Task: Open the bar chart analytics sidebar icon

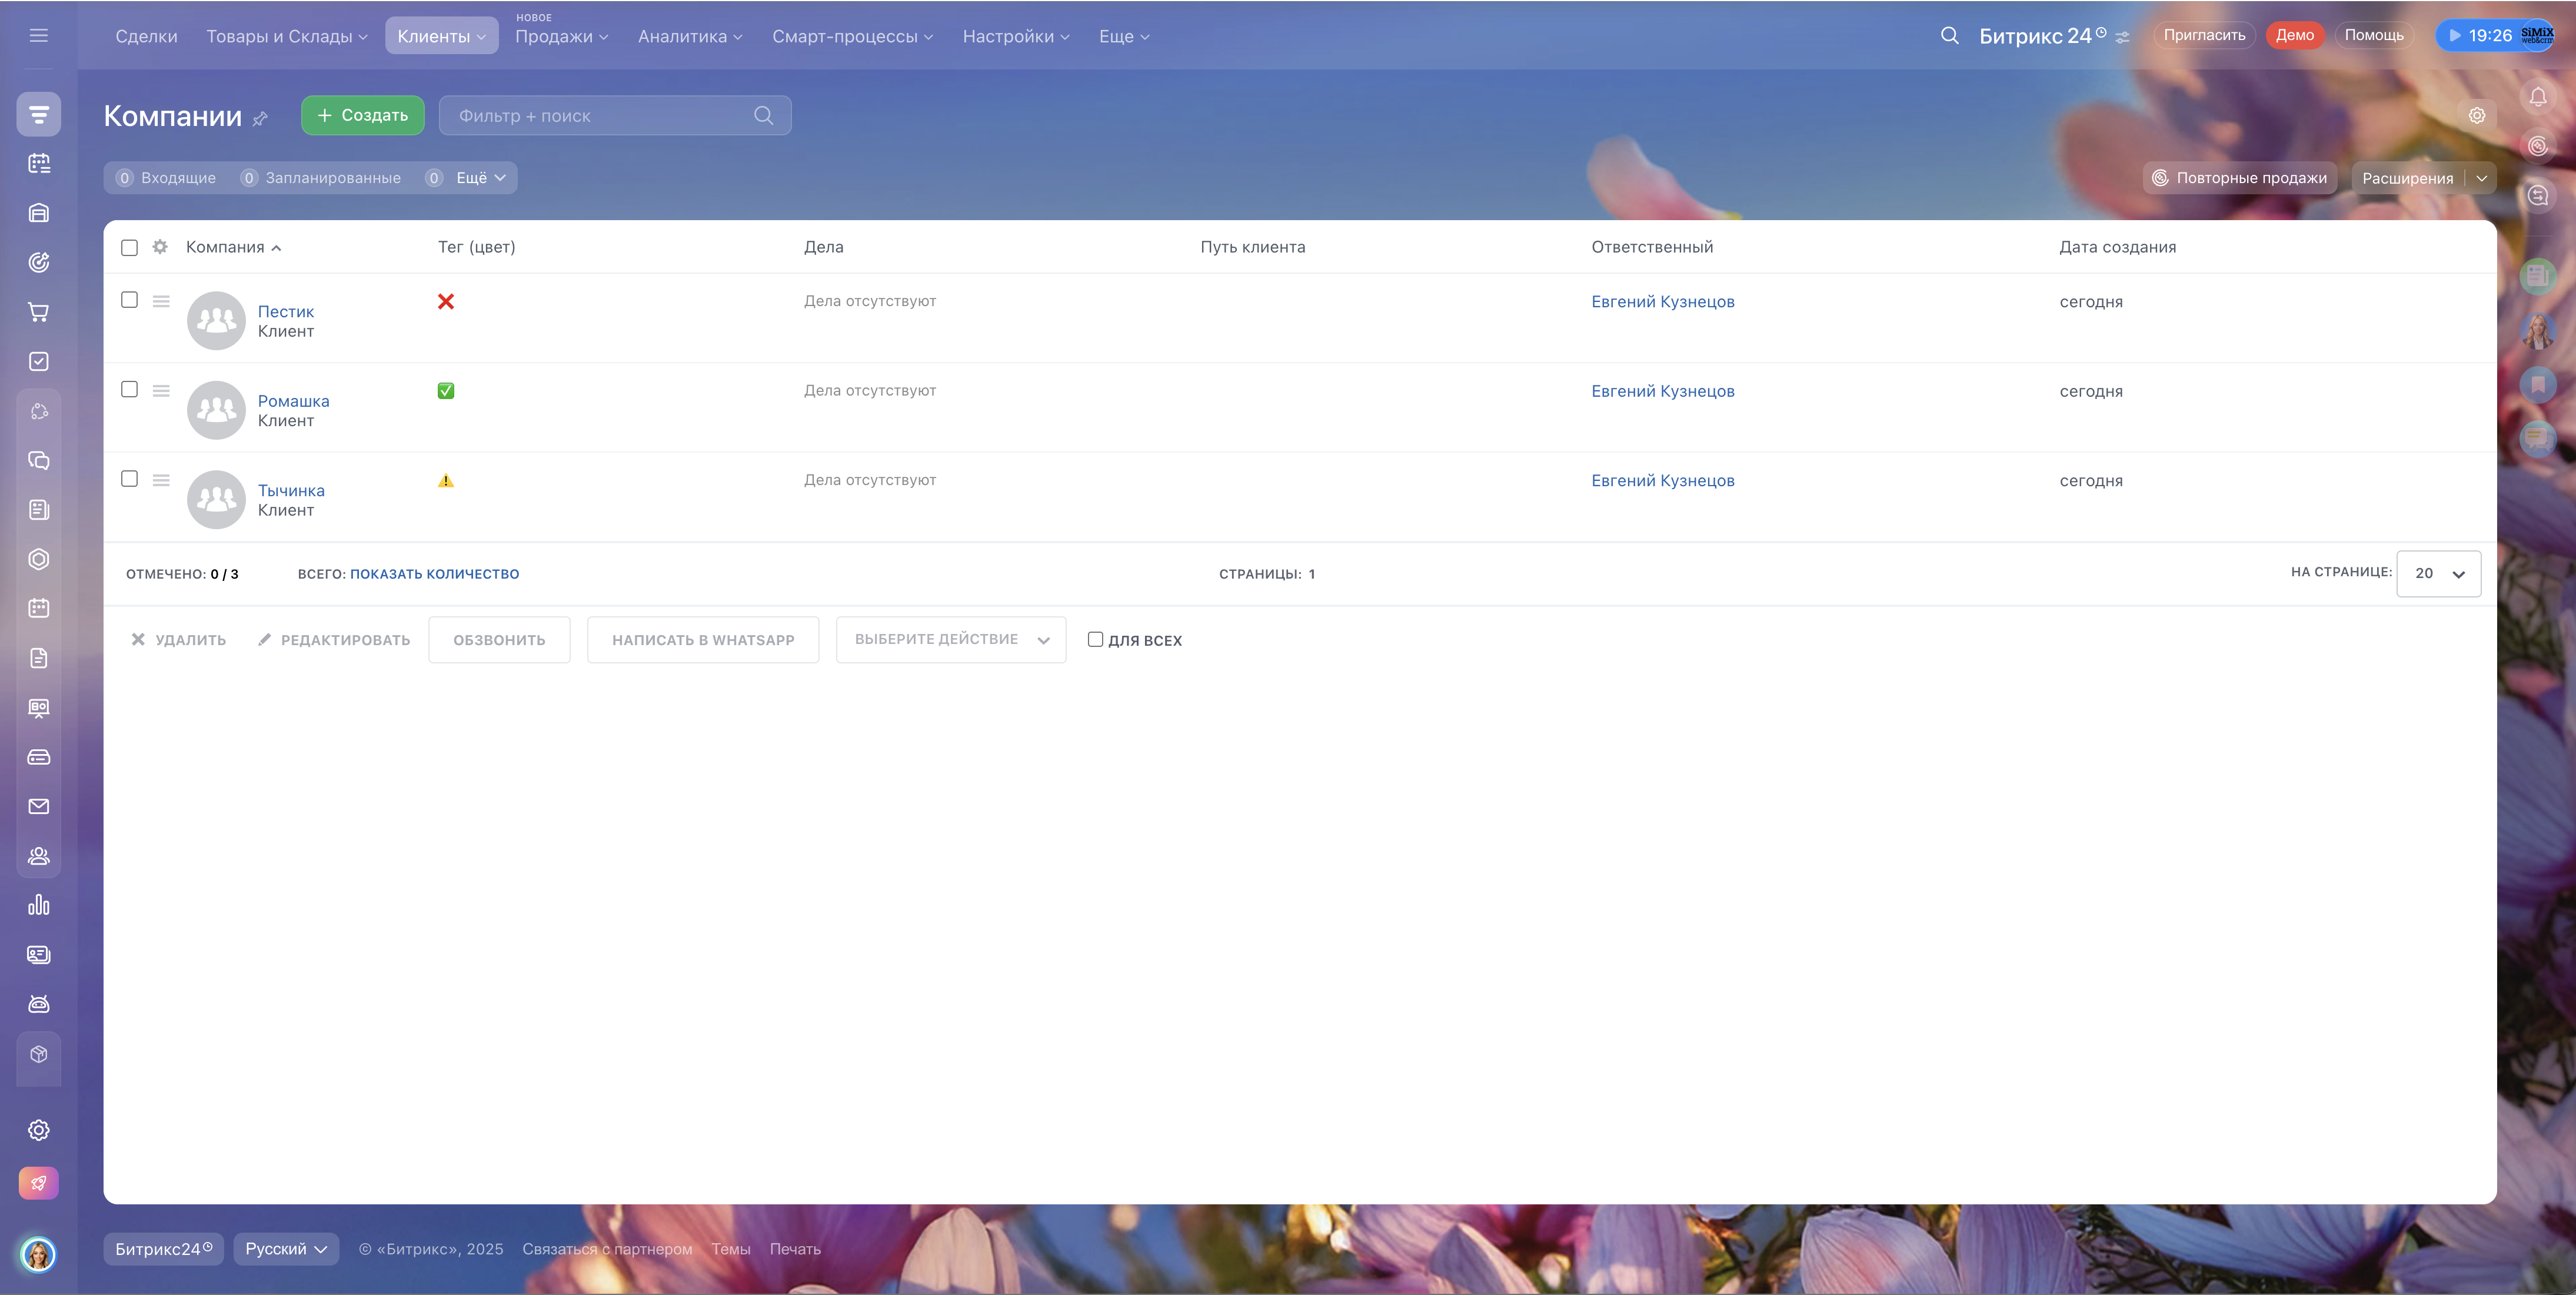Action: click(x=39, y=906)
